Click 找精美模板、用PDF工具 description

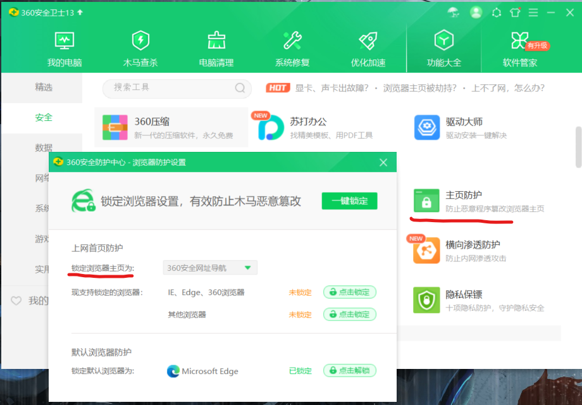point(331,135)
